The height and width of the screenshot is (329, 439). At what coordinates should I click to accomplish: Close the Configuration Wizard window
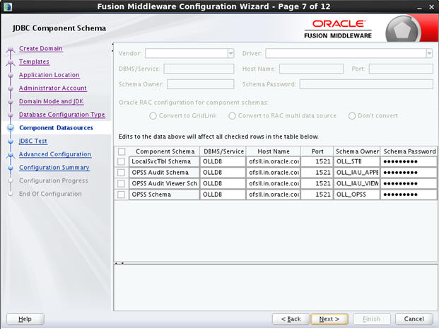(432, 7)
